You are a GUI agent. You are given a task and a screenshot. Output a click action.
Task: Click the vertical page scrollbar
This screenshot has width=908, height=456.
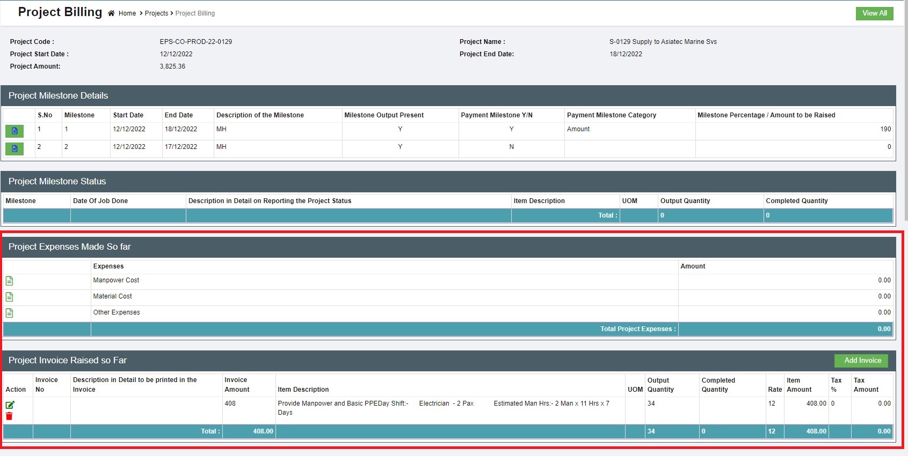(x=905, y=107)
